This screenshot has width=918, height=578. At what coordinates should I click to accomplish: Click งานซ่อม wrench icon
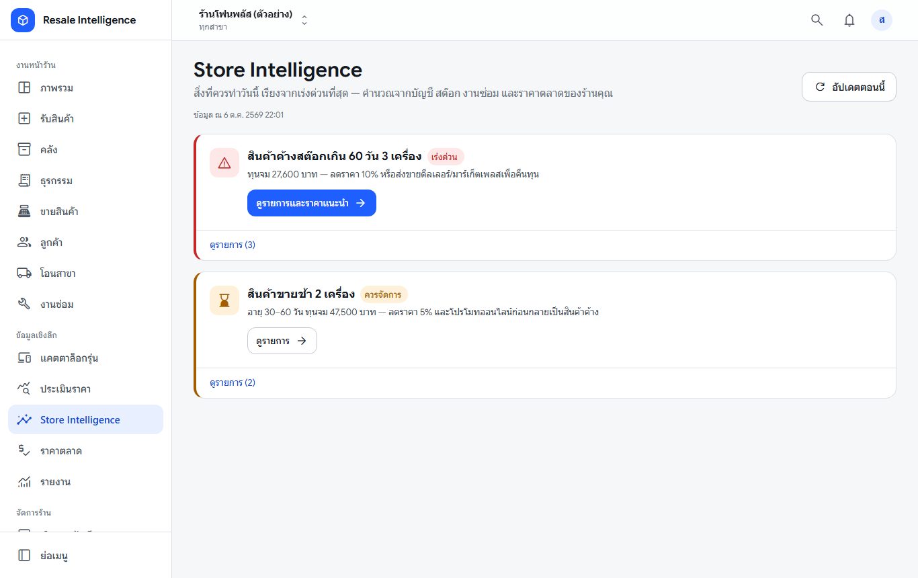coord(24,304)
